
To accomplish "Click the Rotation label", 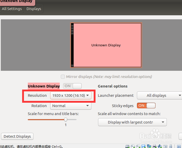I will coord(39,106).
